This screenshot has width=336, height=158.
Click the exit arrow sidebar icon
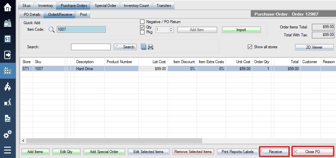8,55
